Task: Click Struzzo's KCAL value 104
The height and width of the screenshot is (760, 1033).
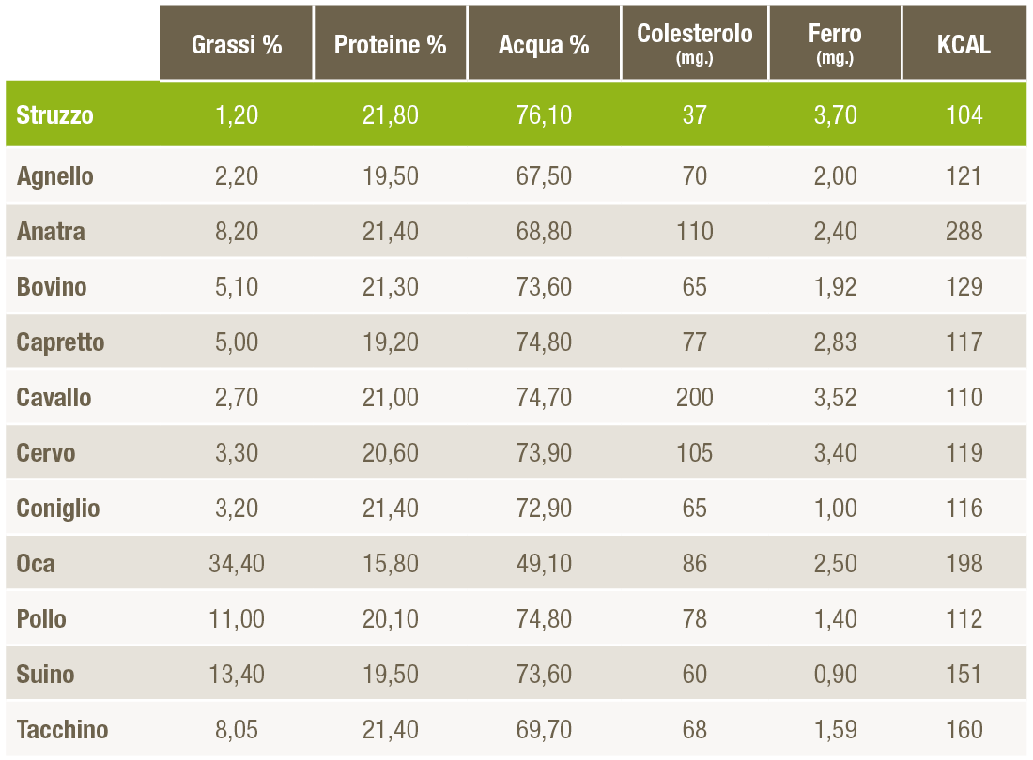Action: tap(964, 115)
